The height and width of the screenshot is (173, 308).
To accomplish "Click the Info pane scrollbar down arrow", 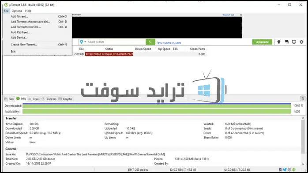I will pos(303,164).
